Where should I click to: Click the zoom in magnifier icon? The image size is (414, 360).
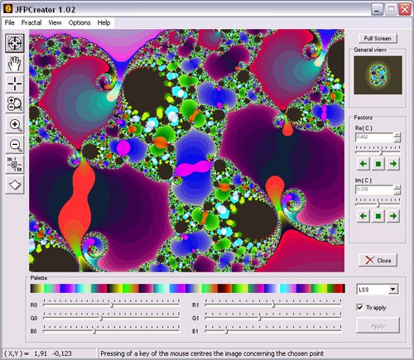point(15,124)
